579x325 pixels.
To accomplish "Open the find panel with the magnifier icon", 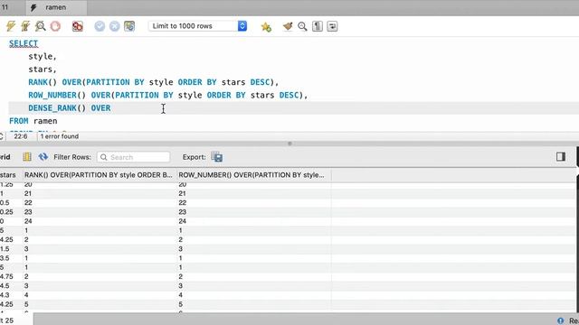I will pyautogui.click(x=302, y=26).
